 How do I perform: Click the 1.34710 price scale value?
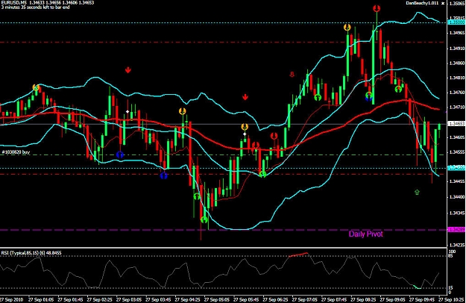tap(457, 107)
